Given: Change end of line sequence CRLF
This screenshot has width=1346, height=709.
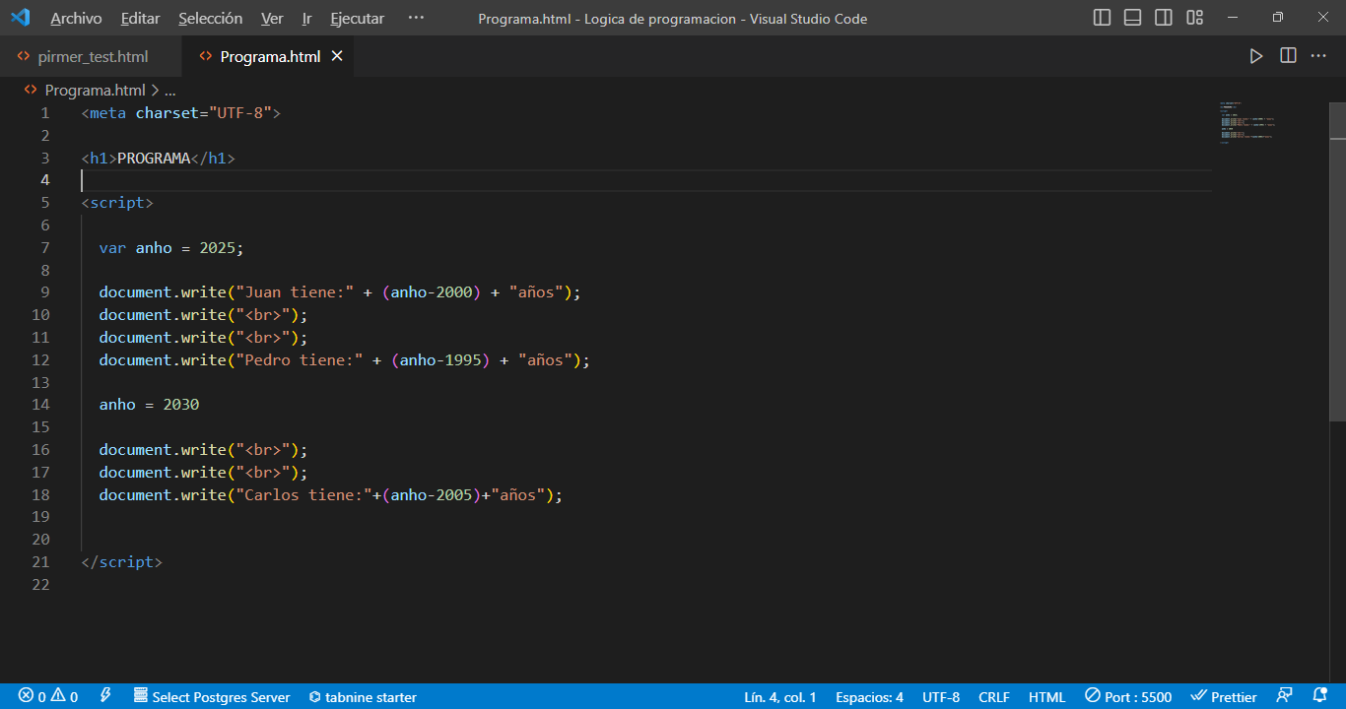Looking at the screenshot, I should (x=994, y=697).
